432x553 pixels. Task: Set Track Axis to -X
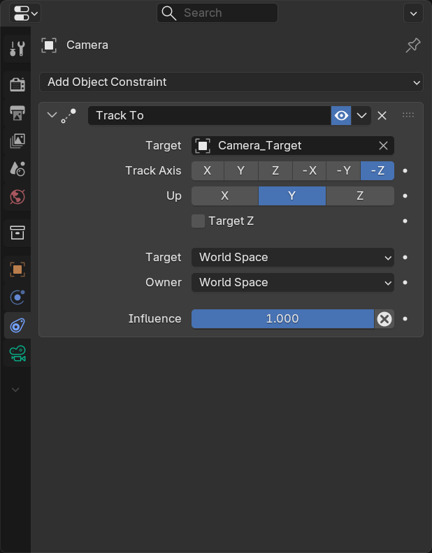309,170
